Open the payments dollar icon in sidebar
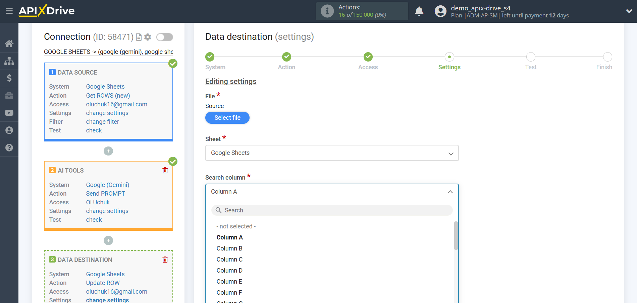The width and height of the screenshot is (637, 303). pyautogui.click(x=9, y=78)
